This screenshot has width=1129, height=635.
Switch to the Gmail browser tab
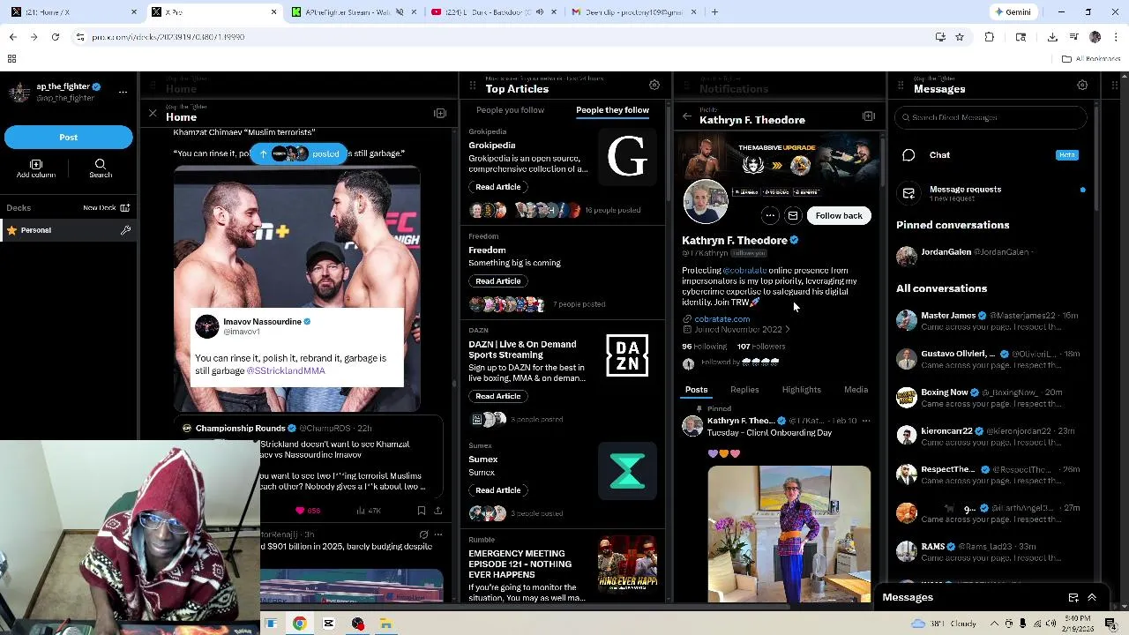(x=633, y=12)
